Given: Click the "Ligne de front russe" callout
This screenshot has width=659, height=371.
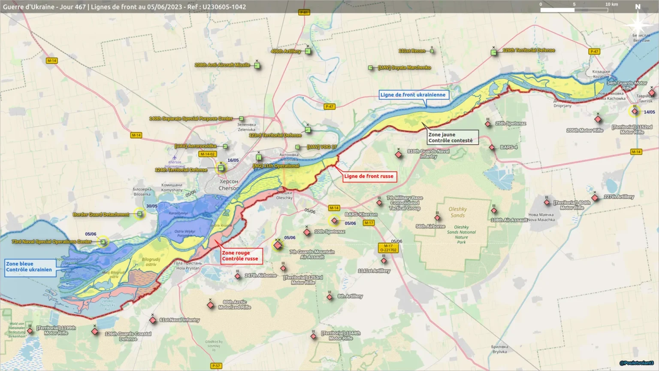Looking at the screenshot, I should point(369,176).
